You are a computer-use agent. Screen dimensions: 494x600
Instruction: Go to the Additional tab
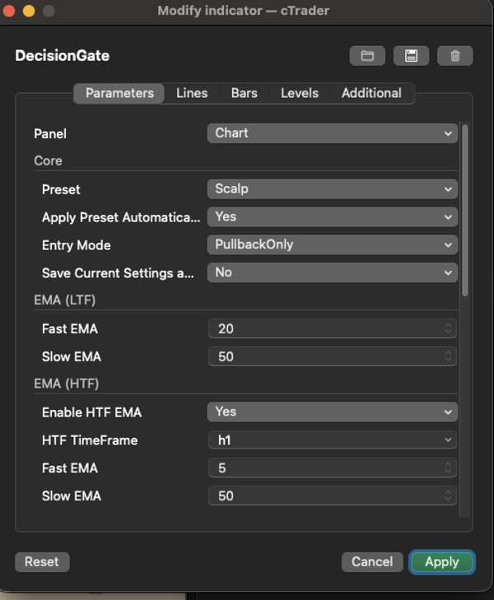click(x=371, y=93)
